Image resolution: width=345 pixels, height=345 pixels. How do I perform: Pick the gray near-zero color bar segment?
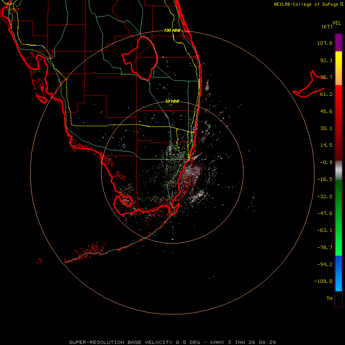(x=338, y=170)
